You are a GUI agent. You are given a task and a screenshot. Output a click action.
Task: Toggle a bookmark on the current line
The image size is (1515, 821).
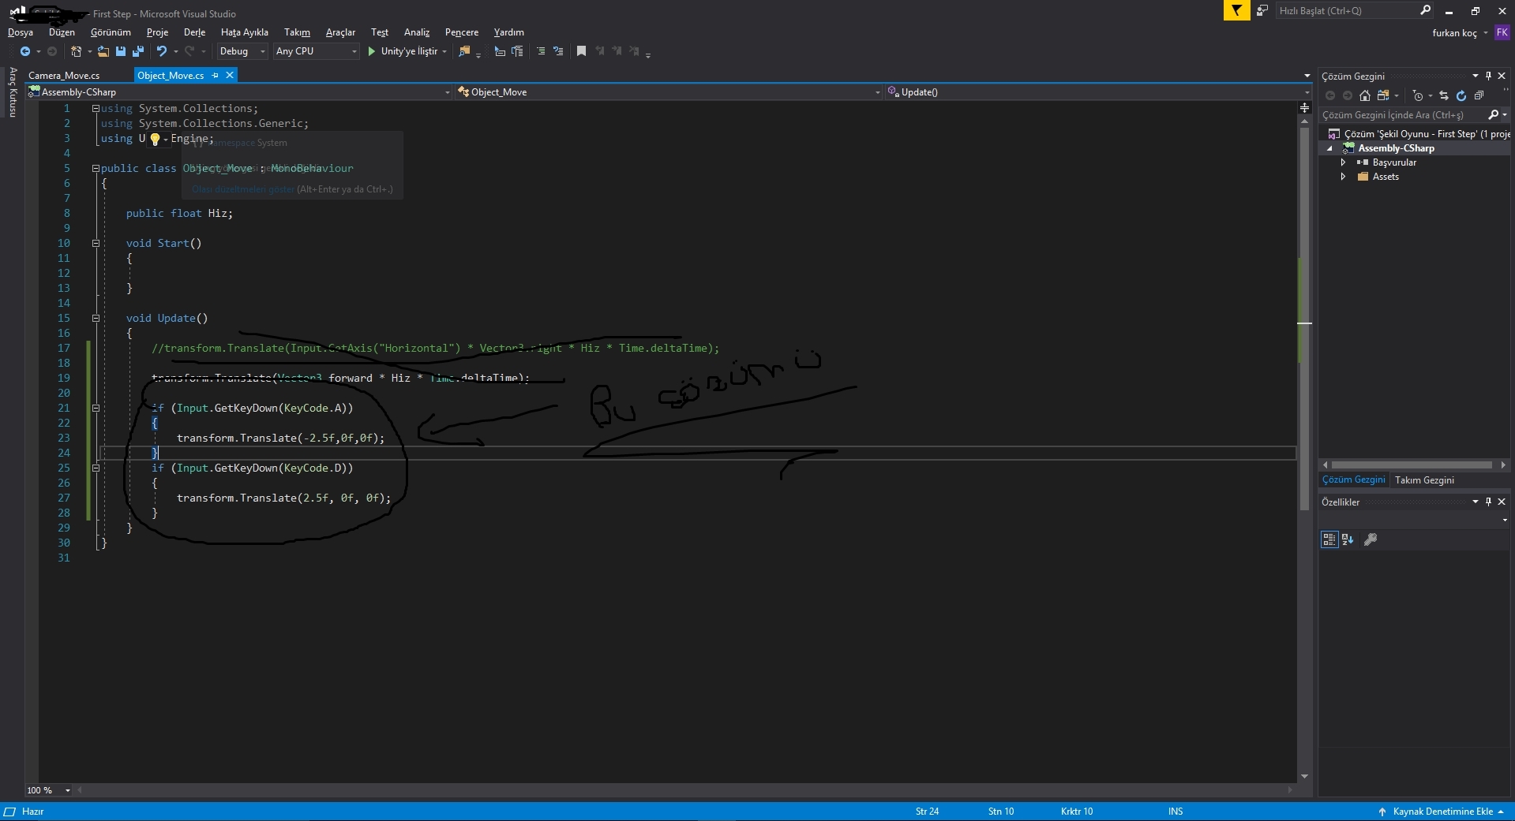(x=581, y=51)
